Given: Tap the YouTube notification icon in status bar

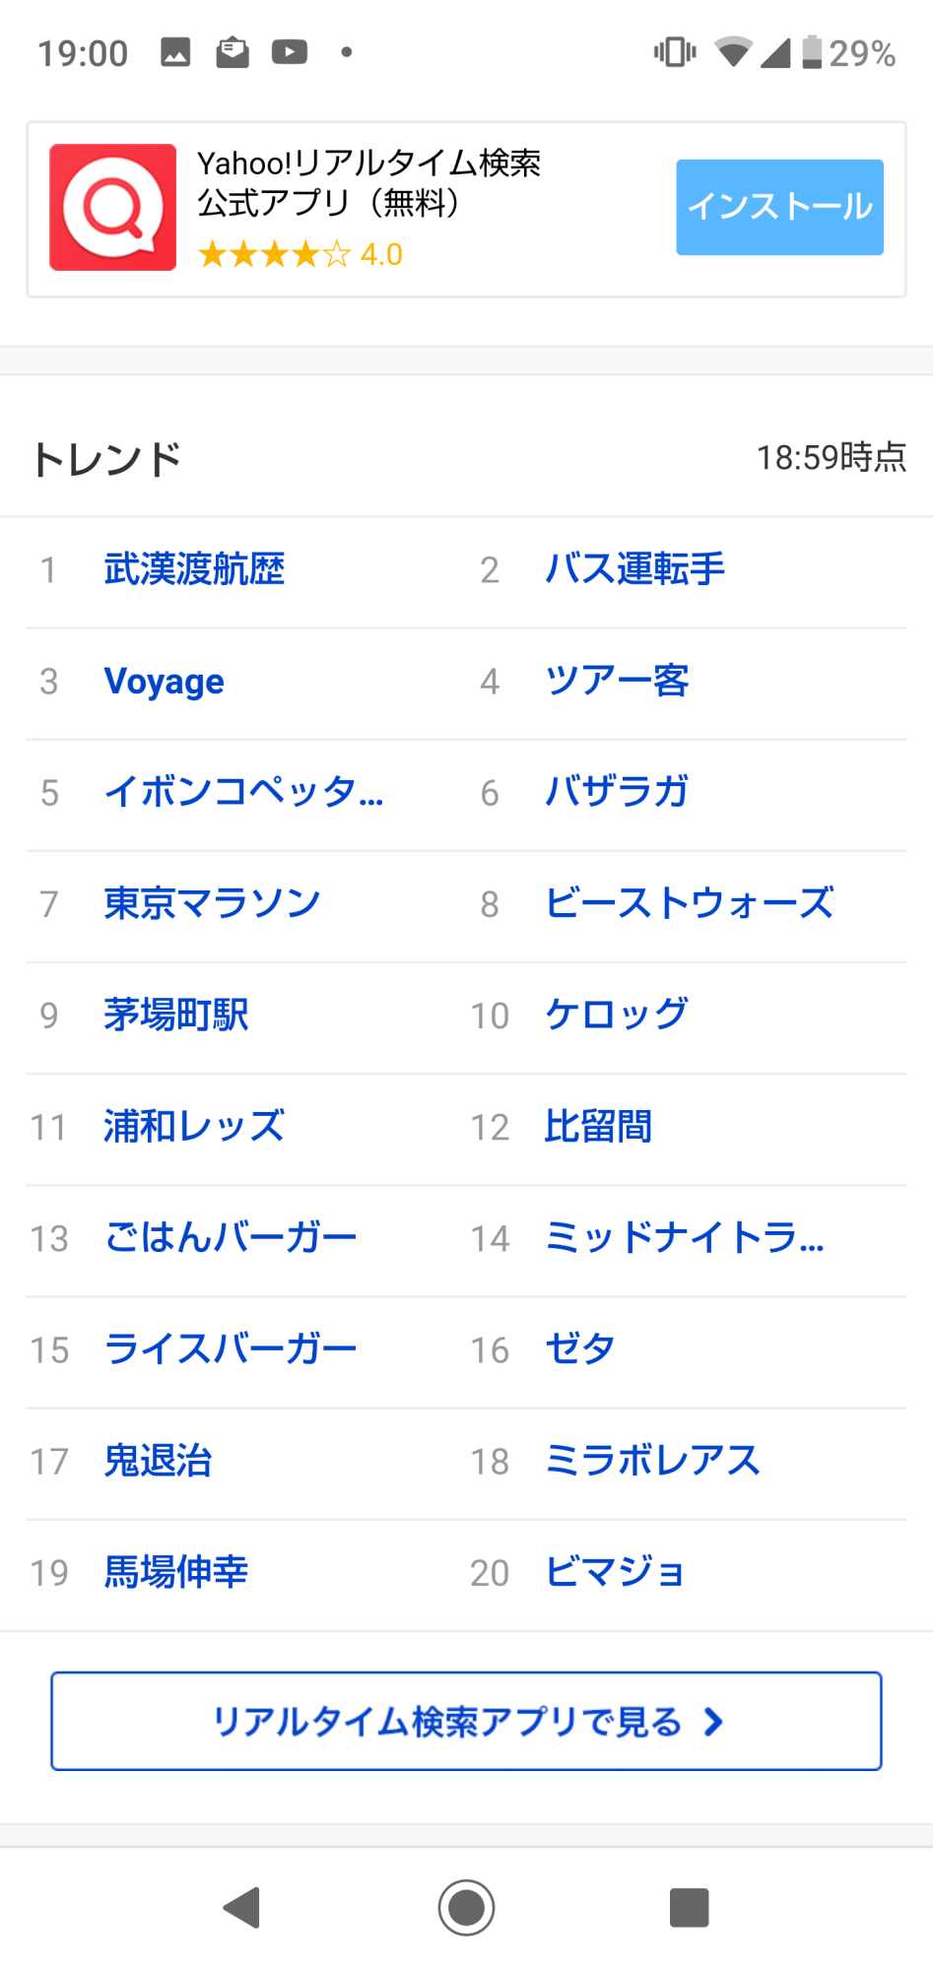Looking at the screenshot, I should [289, 52].
